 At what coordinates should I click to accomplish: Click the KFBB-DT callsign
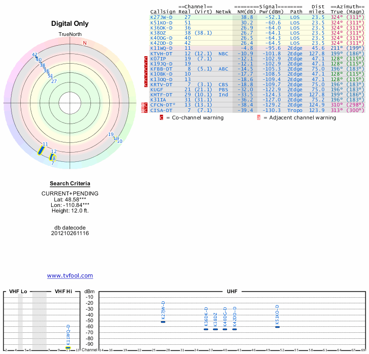161,69
